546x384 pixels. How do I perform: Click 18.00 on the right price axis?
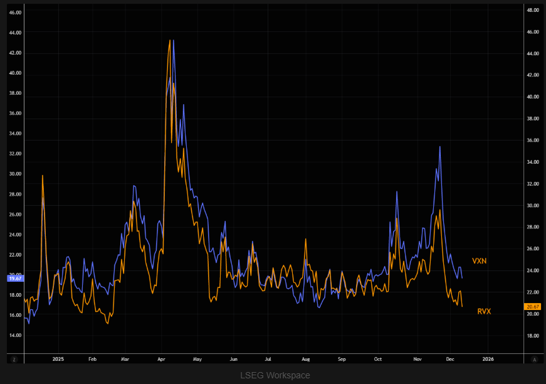tap(533, 336)
